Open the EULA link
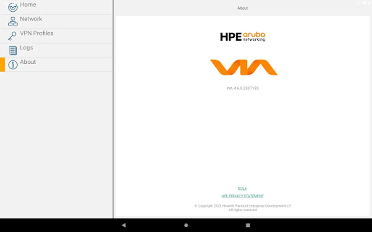The width and height of the screenshot is (372, 232). click(x=242, y=189)
